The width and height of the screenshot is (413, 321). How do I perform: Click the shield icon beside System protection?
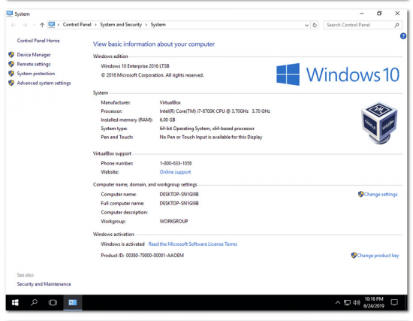(11, 74)
